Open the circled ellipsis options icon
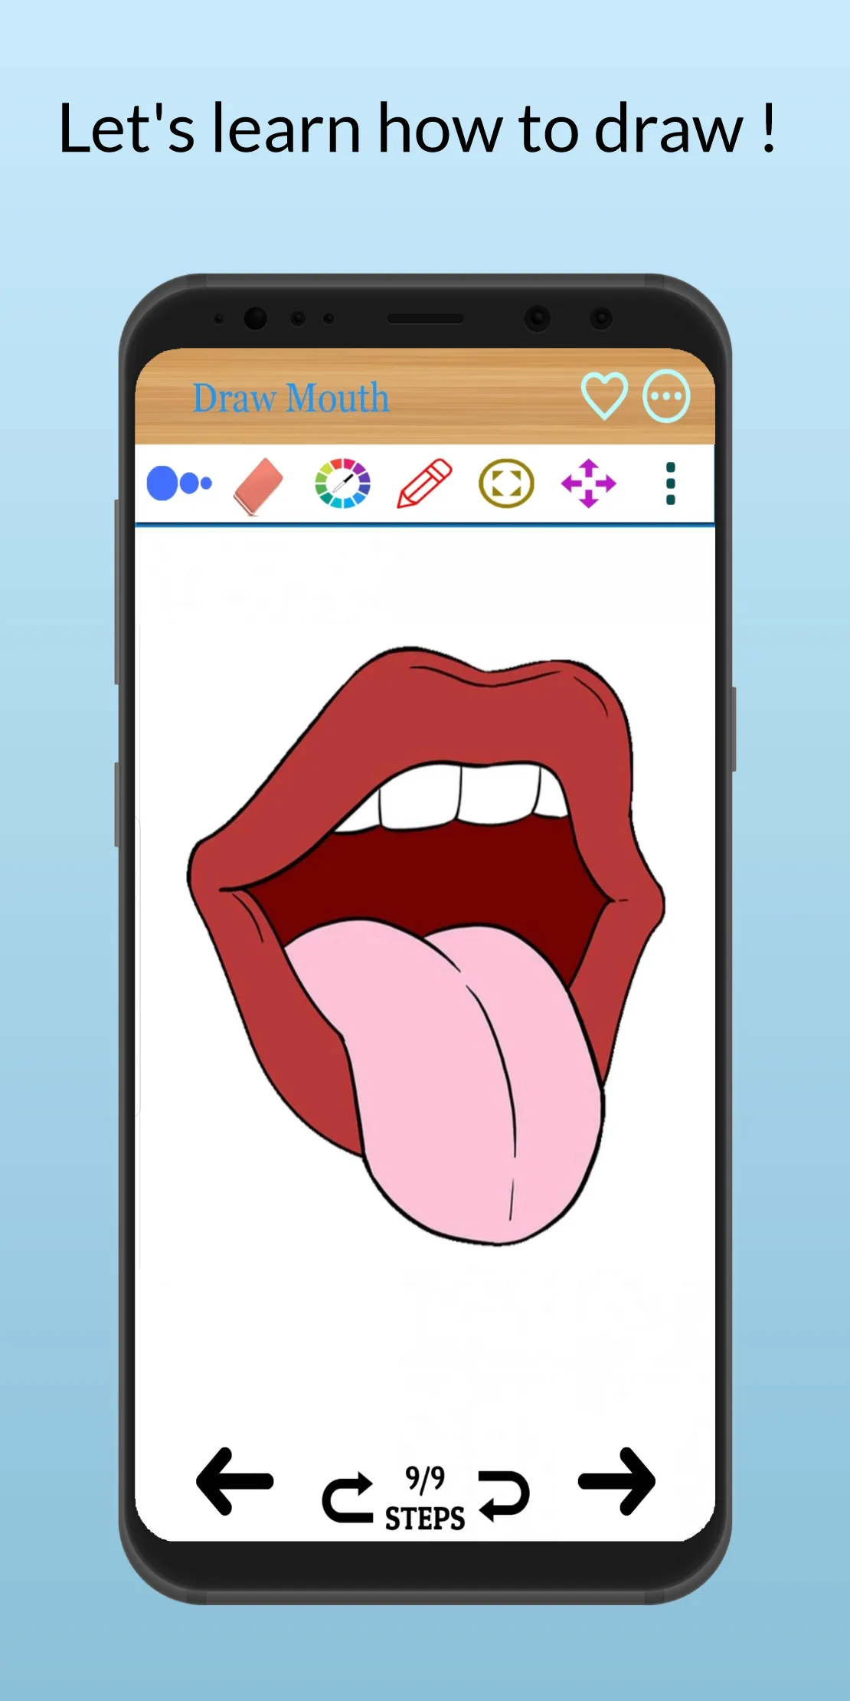This screenshot has height=1701, width=850. [x=666, y=396]
